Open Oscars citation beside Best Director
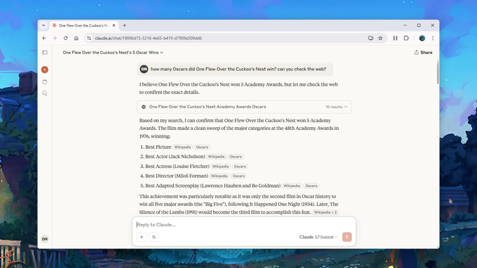 [x=238, y=176]
